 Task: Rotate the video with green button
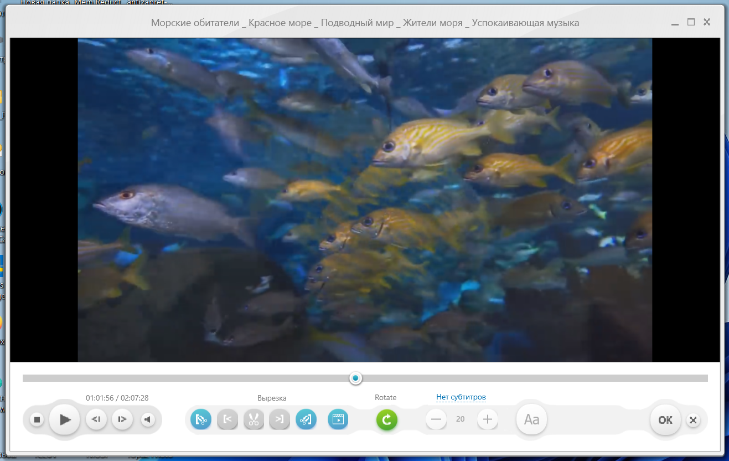click(x=387, y=419)
